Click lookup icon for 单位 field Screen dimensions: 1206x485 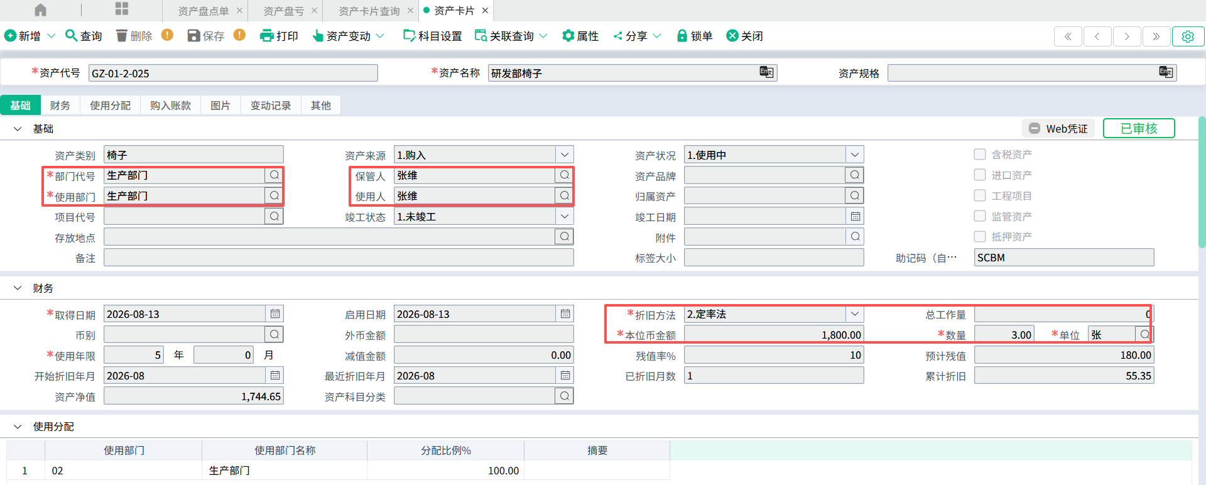click(1144, 334)
